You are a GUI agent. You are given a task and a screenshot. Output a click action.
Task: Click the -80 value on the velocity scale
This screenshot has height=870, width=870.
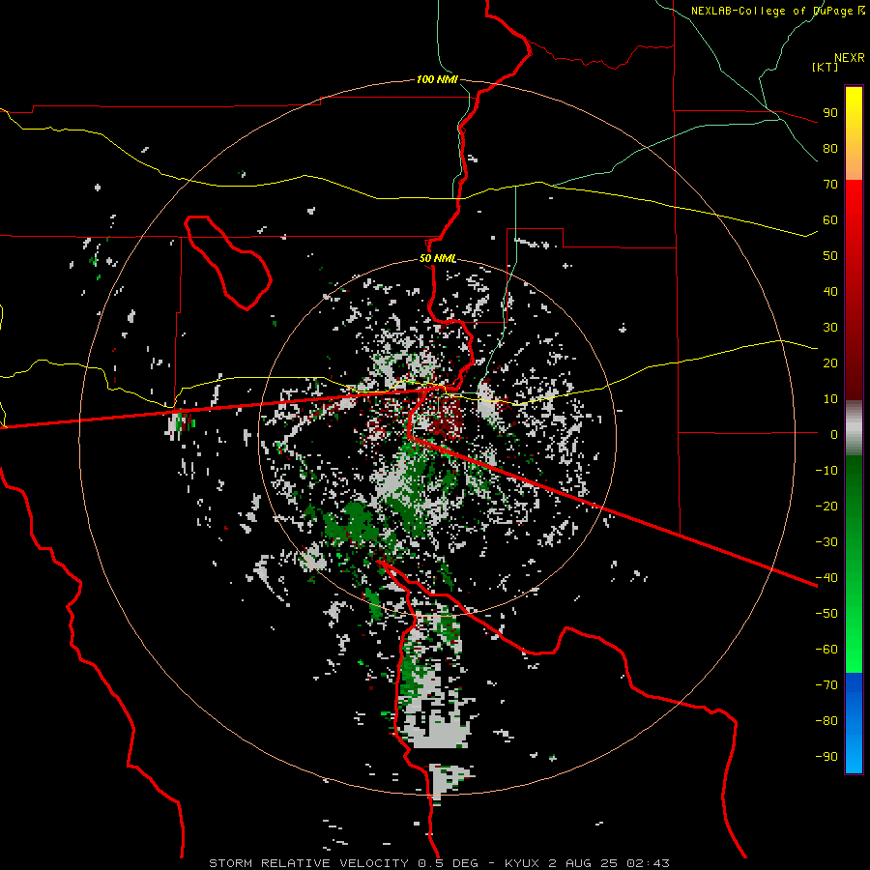(x=826, y=721)
